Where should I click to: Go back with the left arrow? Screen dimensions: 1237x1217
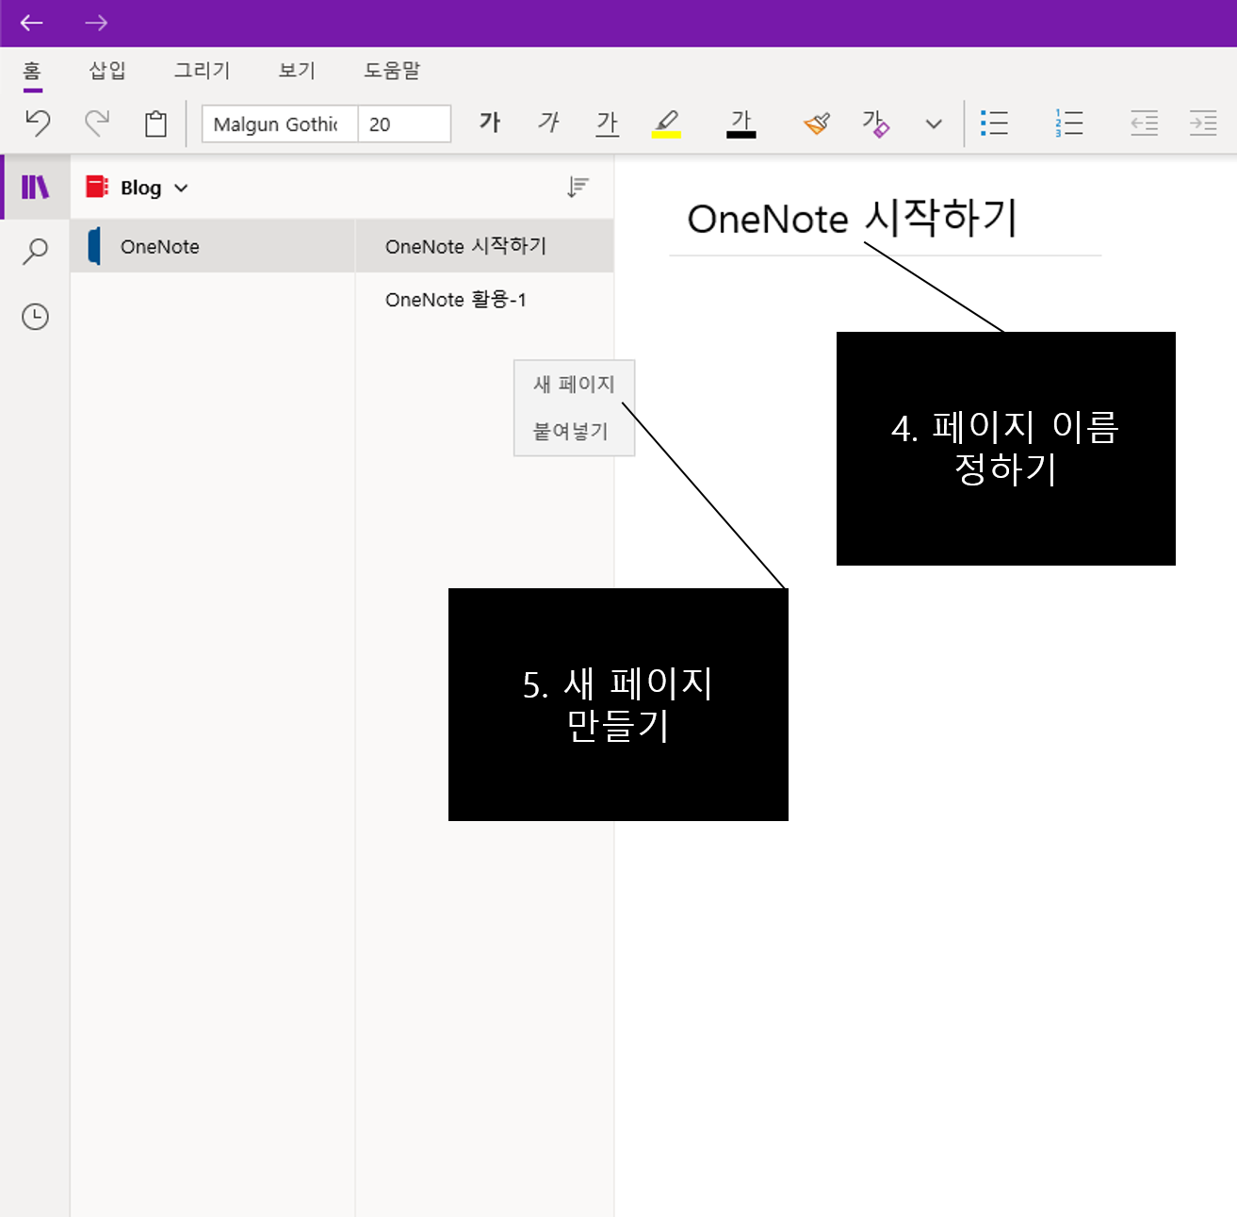[32, 23]
